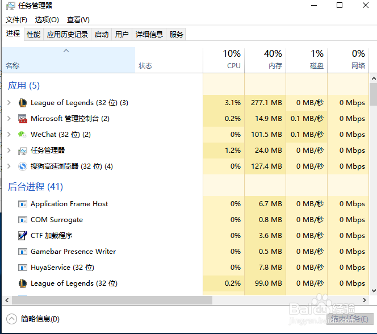Click the Microsoft 管理控制台 icon
Screen dimensions: 377x334
(23, 119)
